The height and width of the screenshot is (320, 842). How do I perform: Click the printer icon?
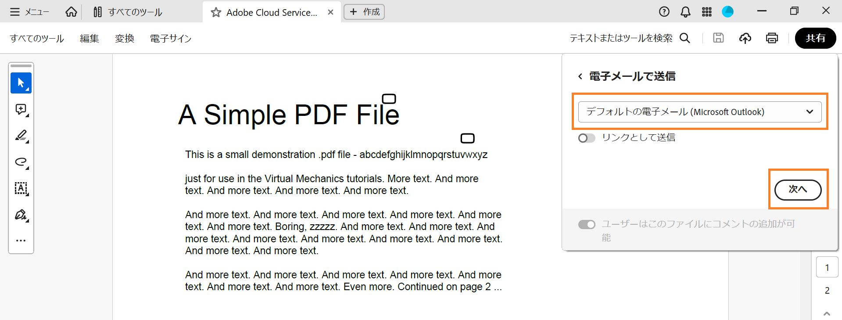coord(772,38)
